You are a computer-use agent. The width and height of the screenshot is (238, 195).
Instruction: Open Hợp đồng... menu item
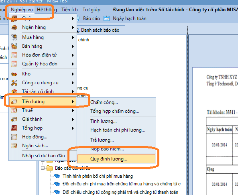click(x=43, y=137)
